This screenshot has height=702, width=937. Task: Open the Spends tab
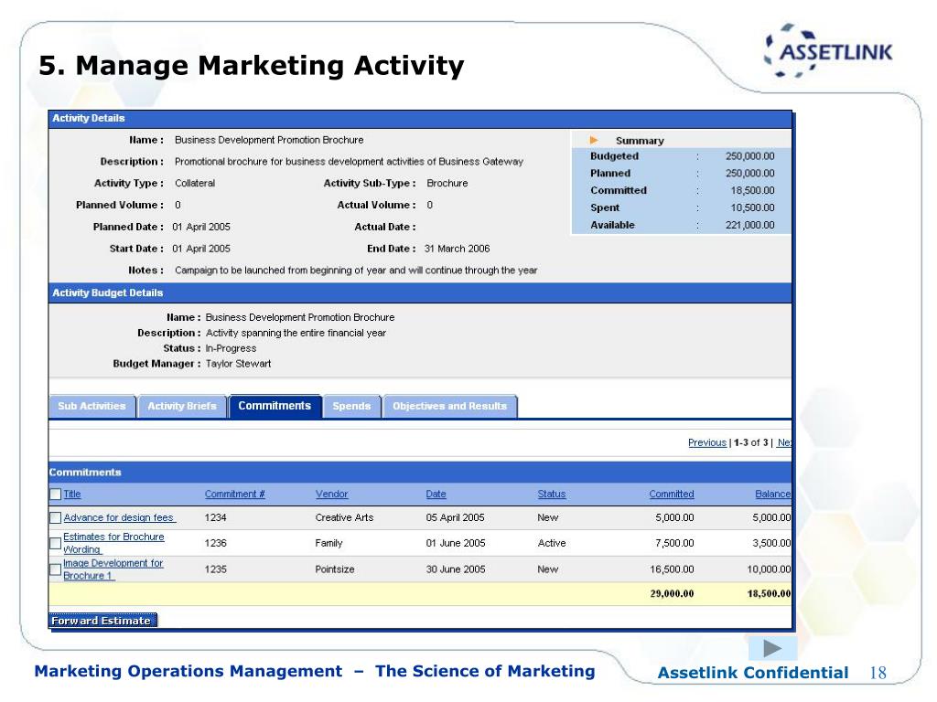352,407
